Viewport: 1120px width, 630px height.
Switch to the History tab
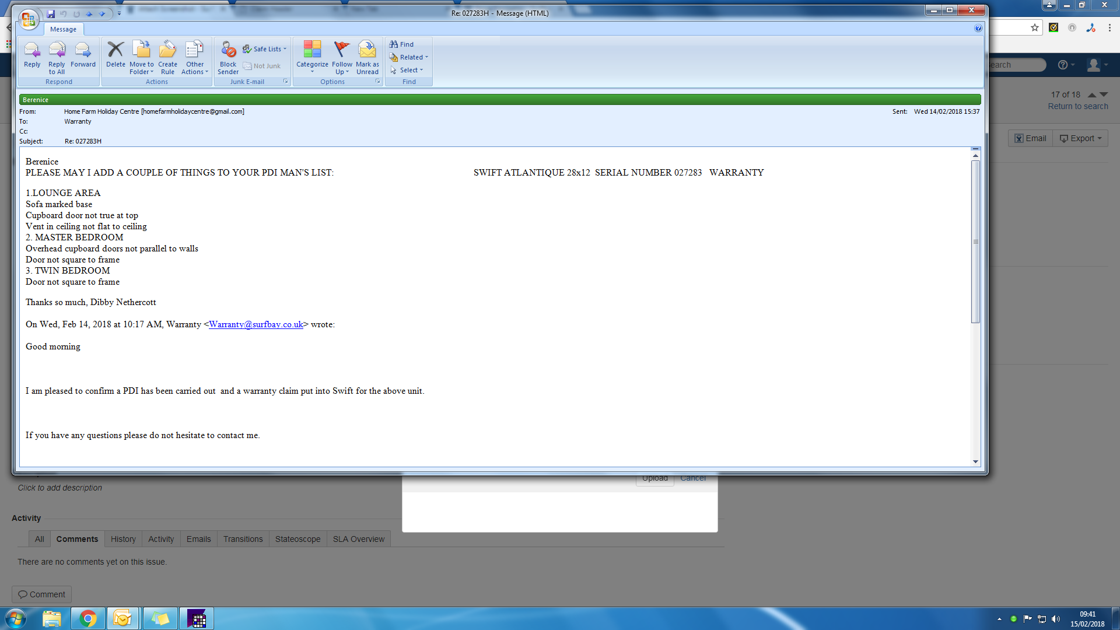(x=123, y=539)
